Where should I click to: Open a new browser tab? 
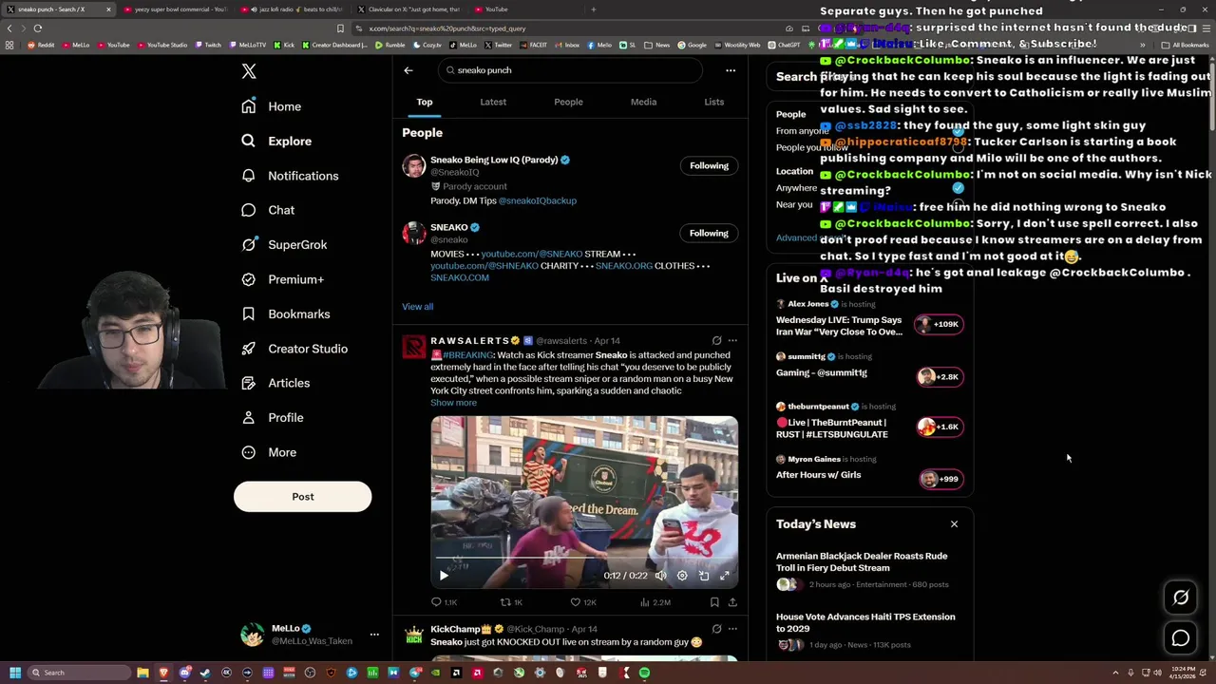point(593,9)
